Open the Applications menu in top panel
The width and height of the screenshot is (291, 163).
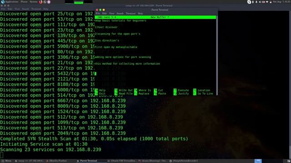click(x=12, y=2)
